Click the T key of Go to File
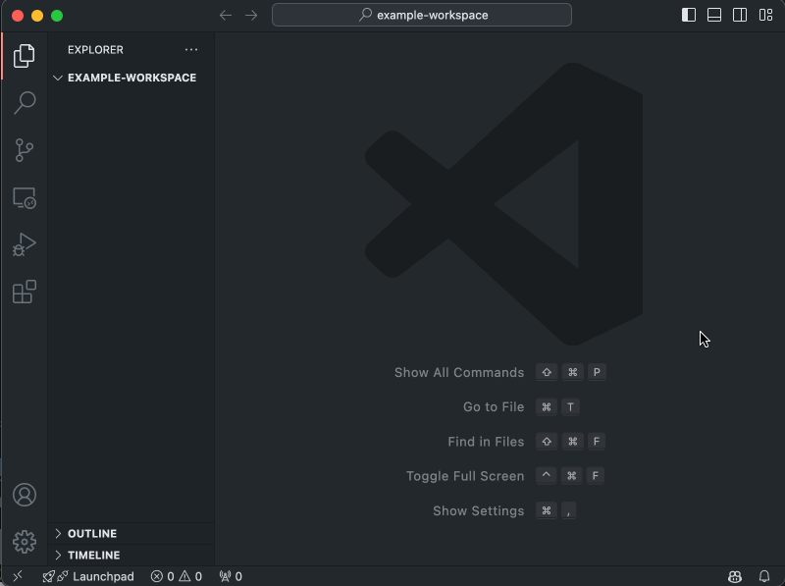The width and height of the screenshot is (785, 586). coord(570,406)
